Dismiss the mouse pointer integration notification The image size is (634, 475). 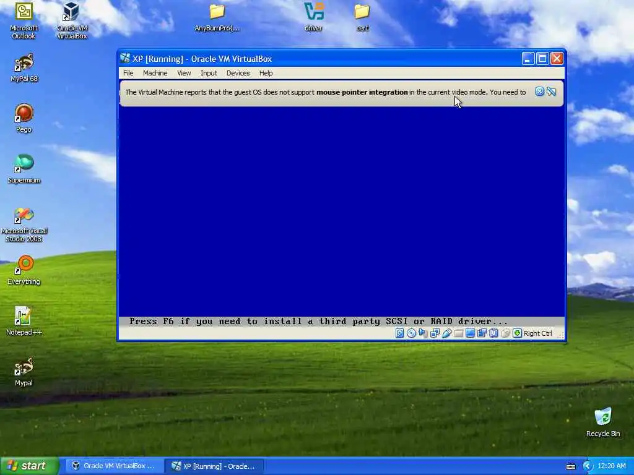pos(539,92)
